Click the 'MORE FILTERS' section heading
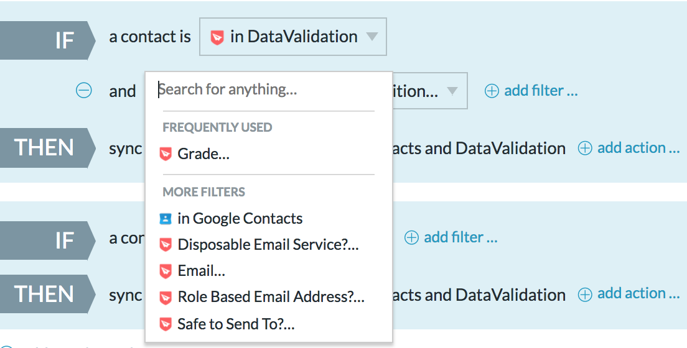 (x=203, y=192)
